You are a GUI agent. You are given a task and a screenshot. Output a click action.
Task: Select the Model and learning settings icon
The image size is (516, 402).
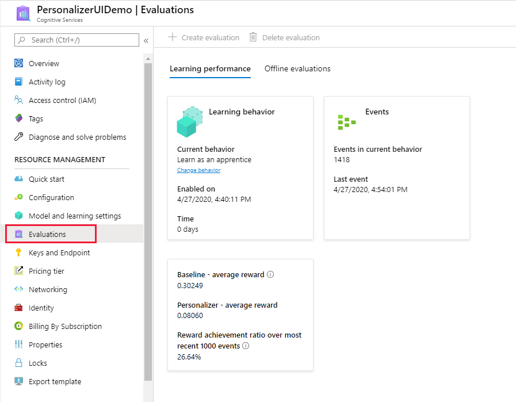click(x=19, y=216)
